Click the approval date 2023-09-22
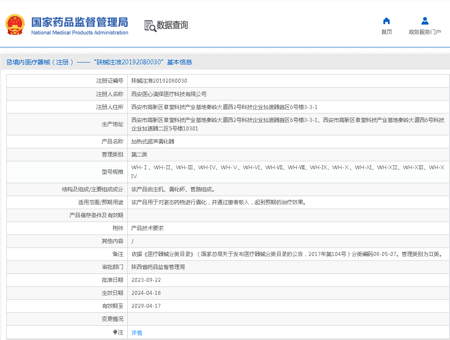Screen dimensions: 450x340 146,280
